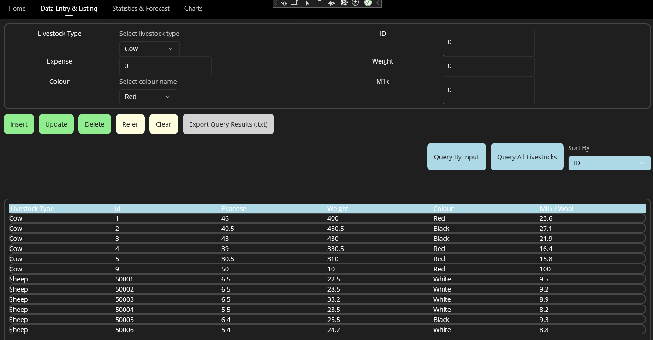
Task: Click the Livestock Type column header
Action: click(32, 209)
